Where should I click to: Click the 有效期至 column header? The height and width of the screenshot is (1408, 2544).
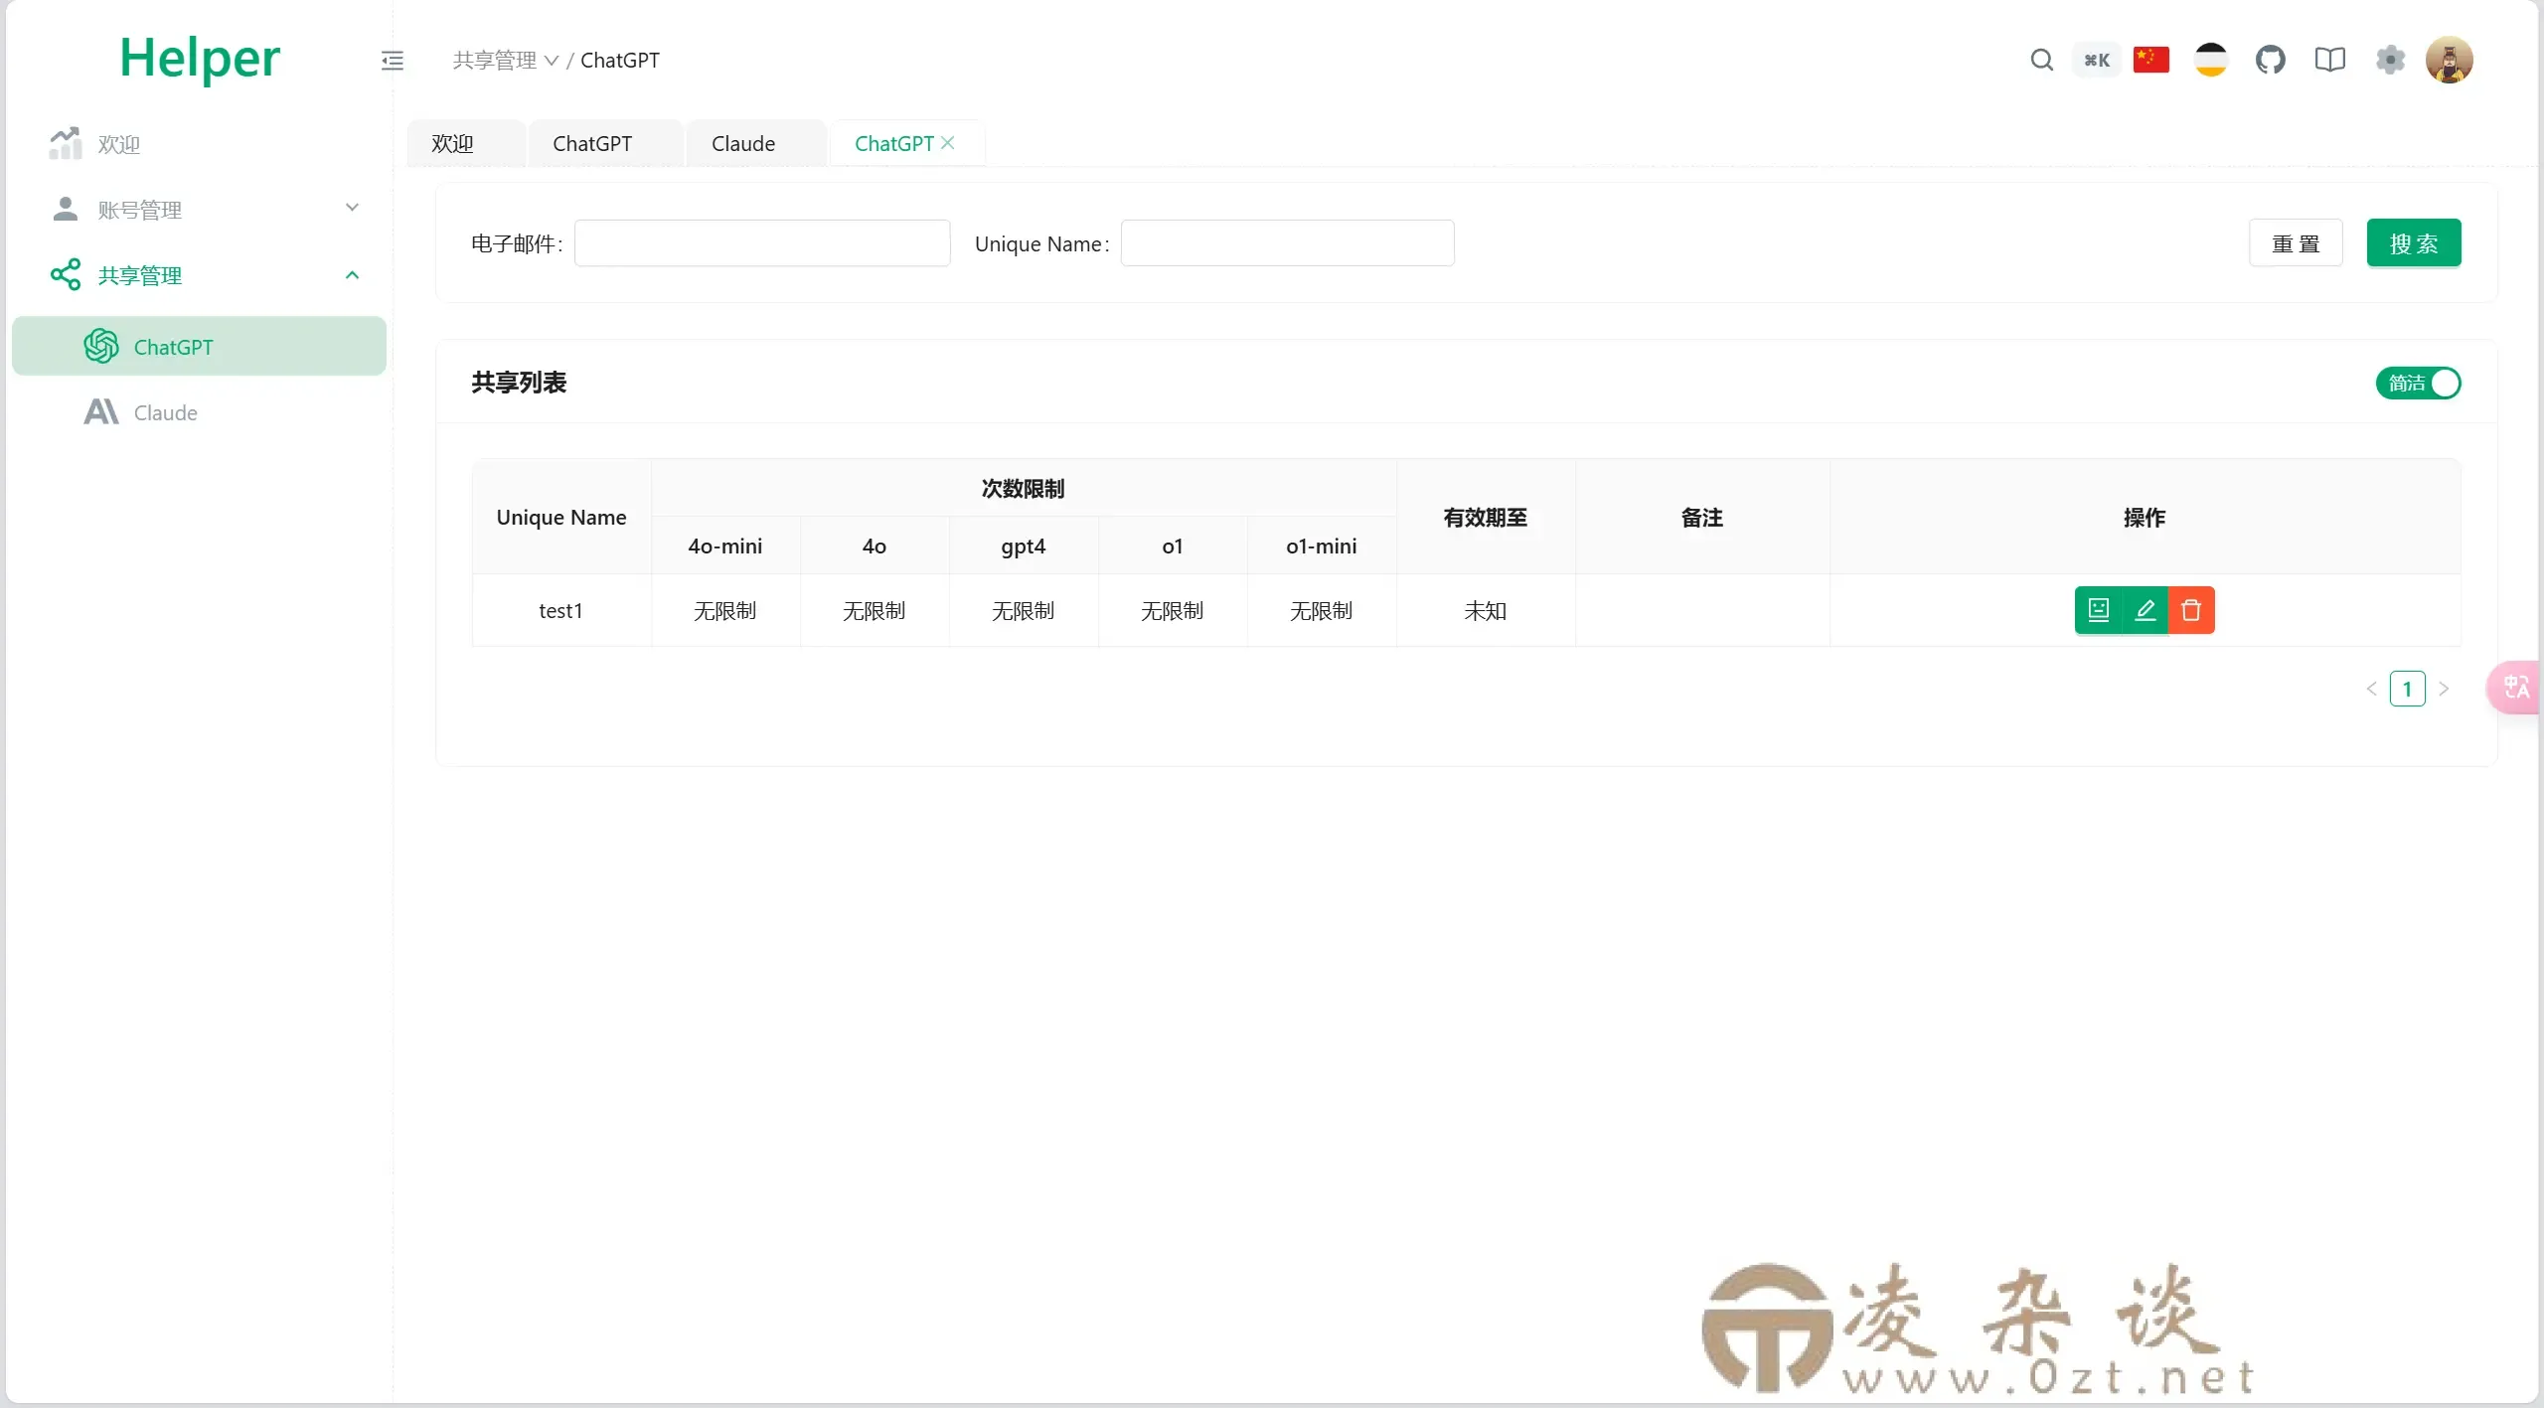point(1486,517)
